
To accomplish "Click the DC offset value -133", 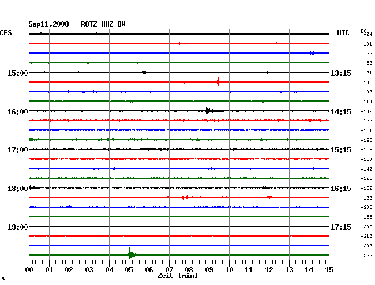I will (x=366, y=121).
